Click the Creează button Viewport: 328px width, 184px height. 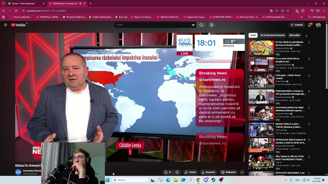(x=297, y=25)
